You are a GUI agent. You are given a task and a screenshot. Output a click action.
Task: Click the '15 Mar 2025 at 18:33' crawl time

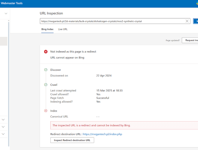pos(109,91)
